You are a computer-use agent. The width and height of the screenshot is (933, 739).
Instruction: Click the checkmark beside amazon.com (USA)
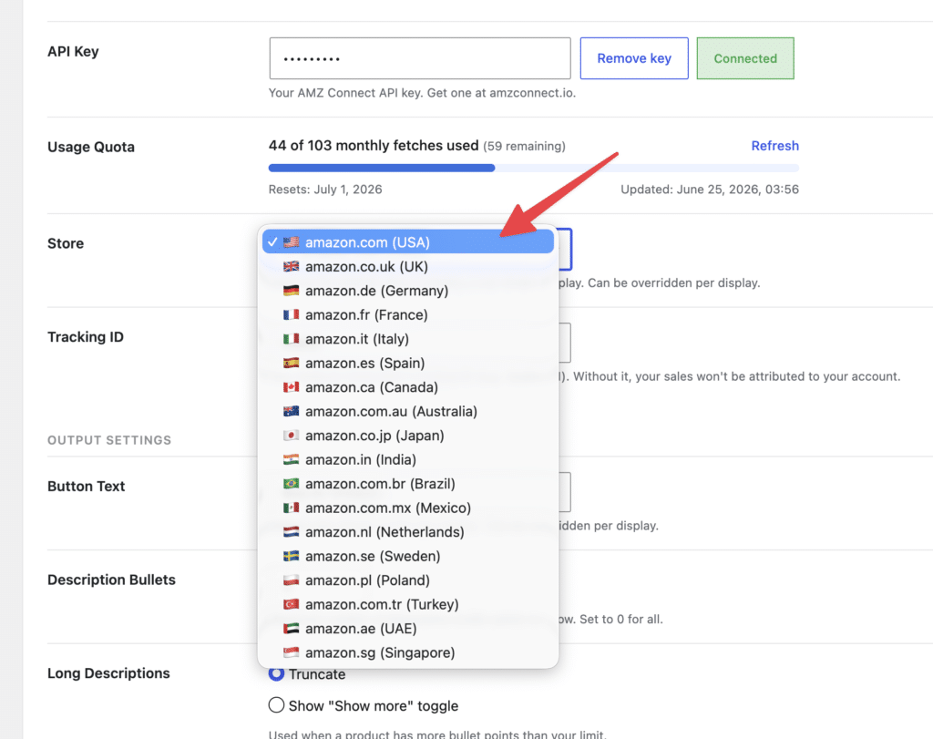(272, 242)
